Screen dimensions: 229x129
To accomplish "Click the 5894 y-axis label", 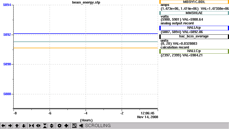I will pos(7,5).
